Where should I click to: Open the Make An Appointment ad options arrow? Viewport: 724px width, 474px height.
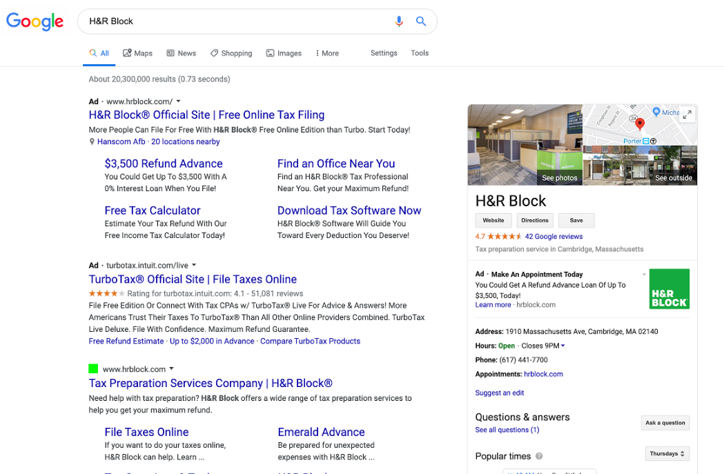click(x=644, y=274)
